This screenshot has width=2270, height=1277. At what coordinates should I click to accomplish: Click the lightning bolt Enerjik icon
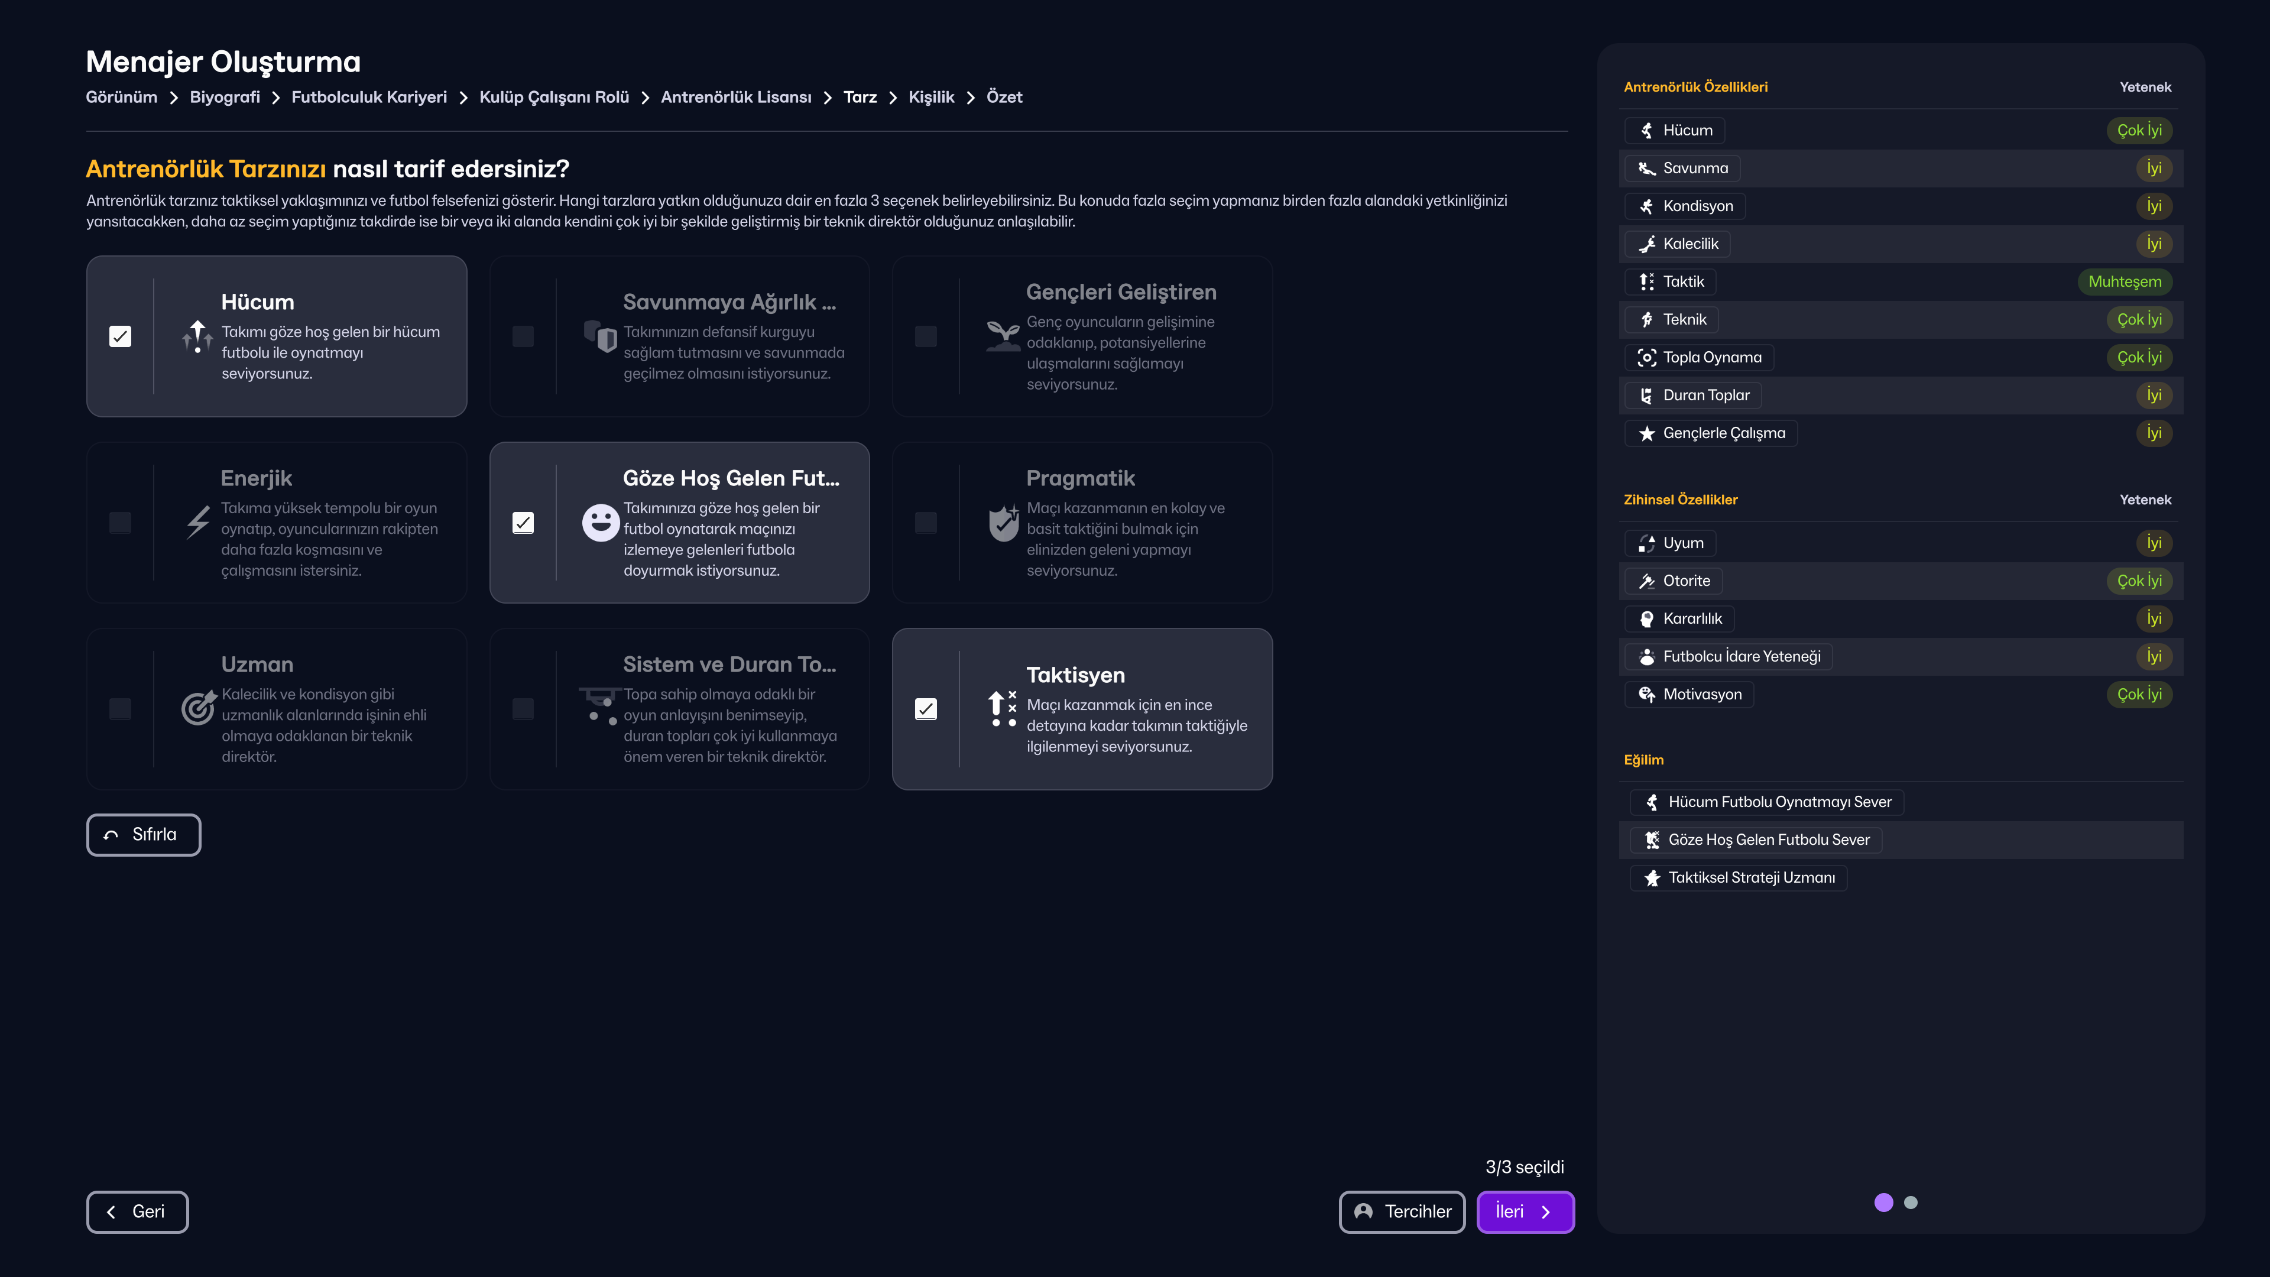coord(198,521)
